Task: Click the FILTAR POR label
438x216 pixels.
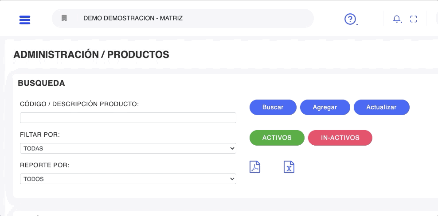Action: tap(40, 135)
